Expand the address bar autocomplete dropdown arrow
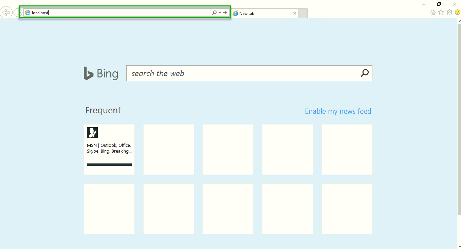This screenshot has height=249, width=461. (220, 13)
